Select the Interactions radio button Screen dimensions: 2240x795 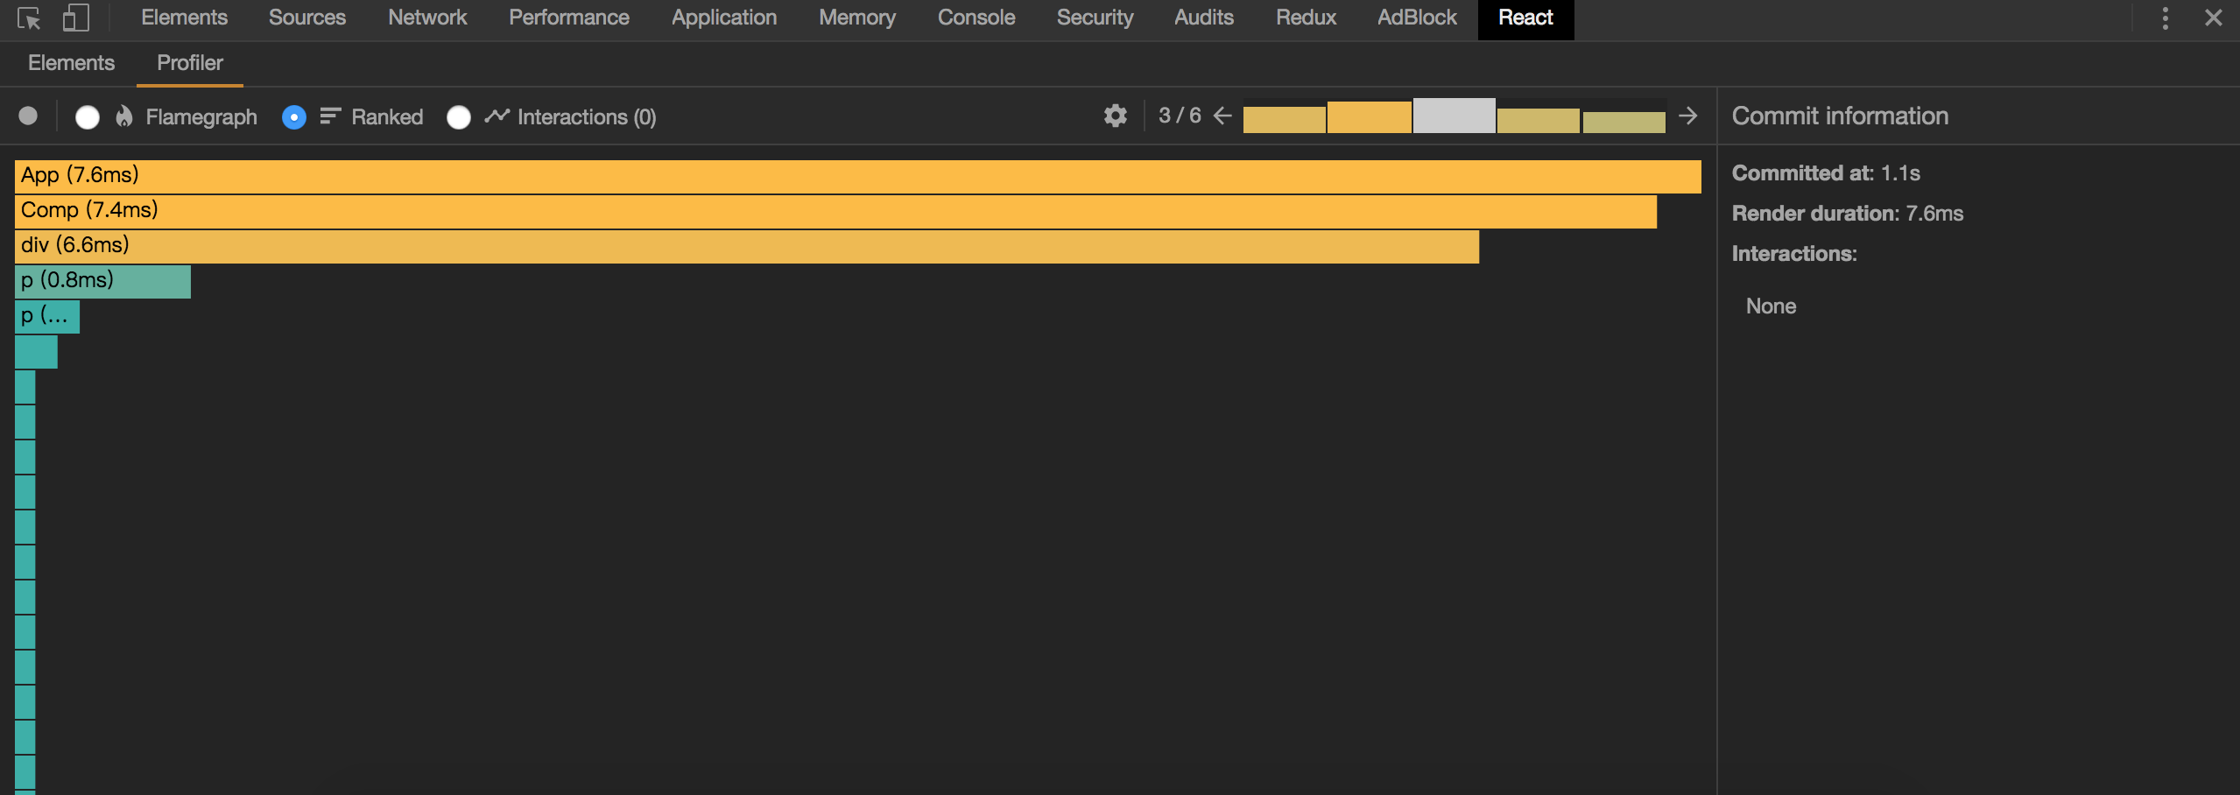pos(459,117)
